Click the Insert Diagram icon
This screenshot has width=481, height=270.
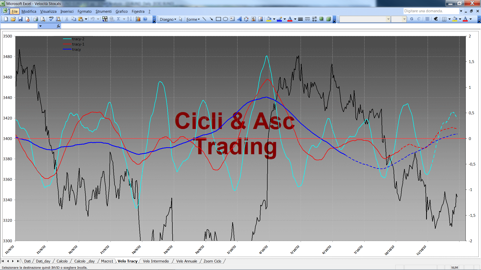247,19
